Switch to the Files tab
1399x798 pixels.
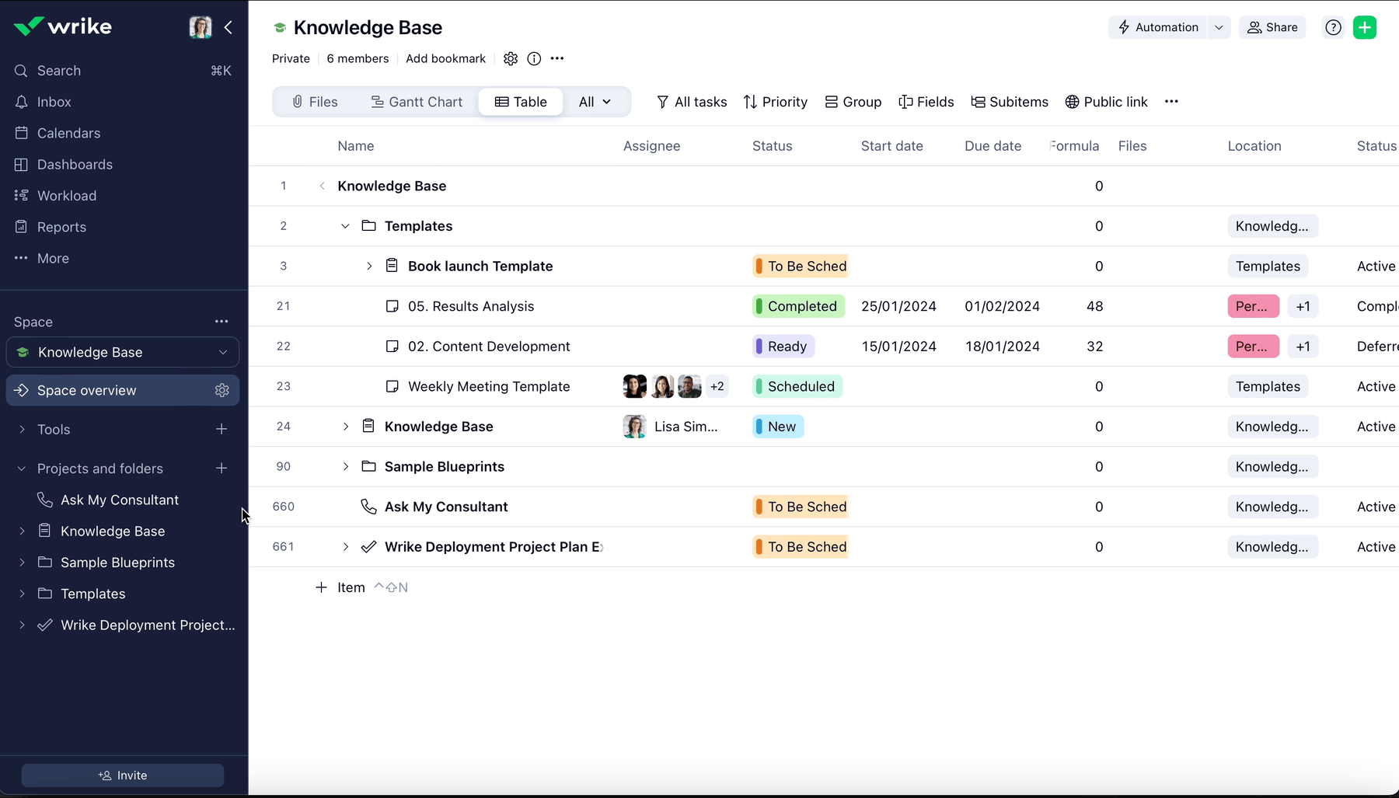point(315,102)
